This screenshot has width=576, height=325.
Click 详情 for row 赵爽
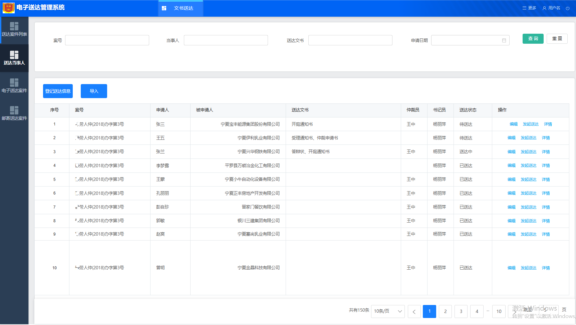pos(546,234)
